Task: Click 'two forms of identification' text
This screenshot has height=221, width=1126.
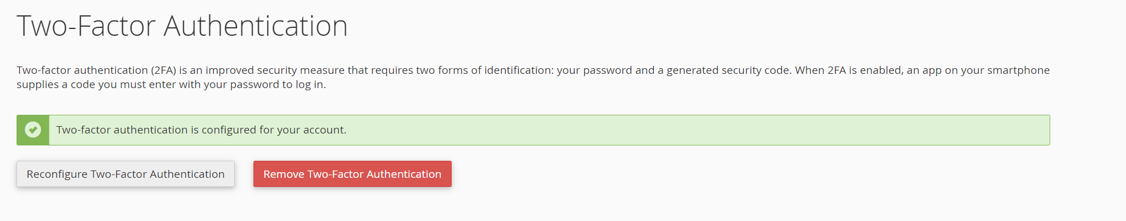Action: point(485,70)
